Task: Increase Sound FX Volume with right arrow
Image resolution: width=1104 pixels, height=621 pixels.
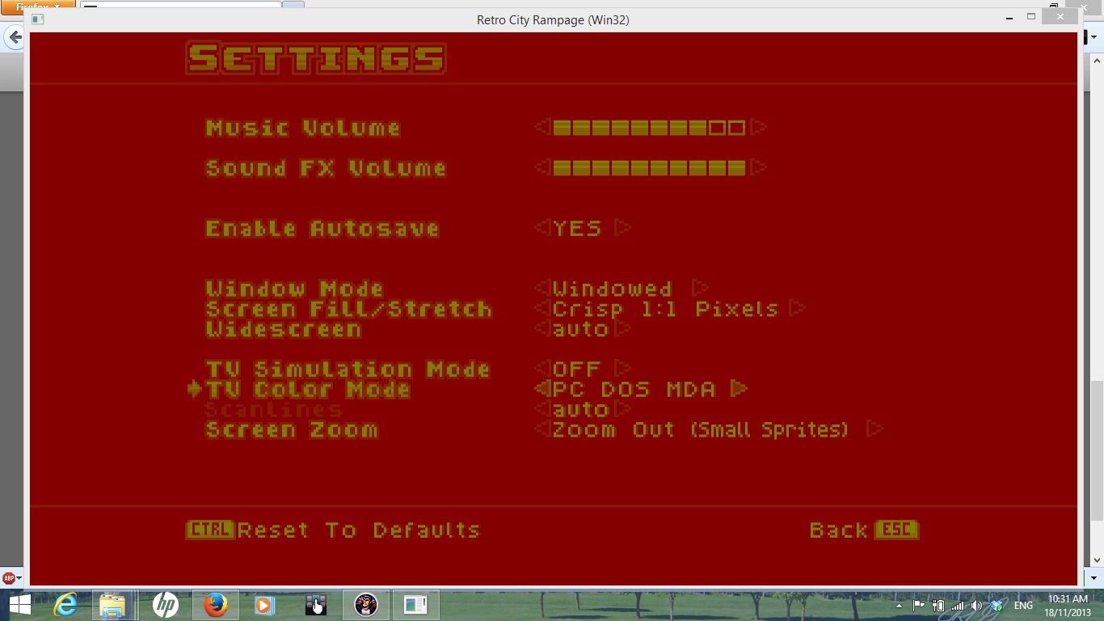Action: (x=758, y=167)
